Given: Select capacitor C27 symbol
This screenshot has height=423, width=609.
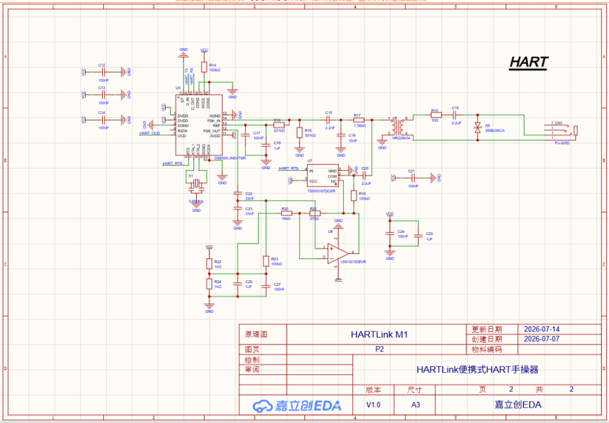Looking at the screenshot, I should pos(266,286).
